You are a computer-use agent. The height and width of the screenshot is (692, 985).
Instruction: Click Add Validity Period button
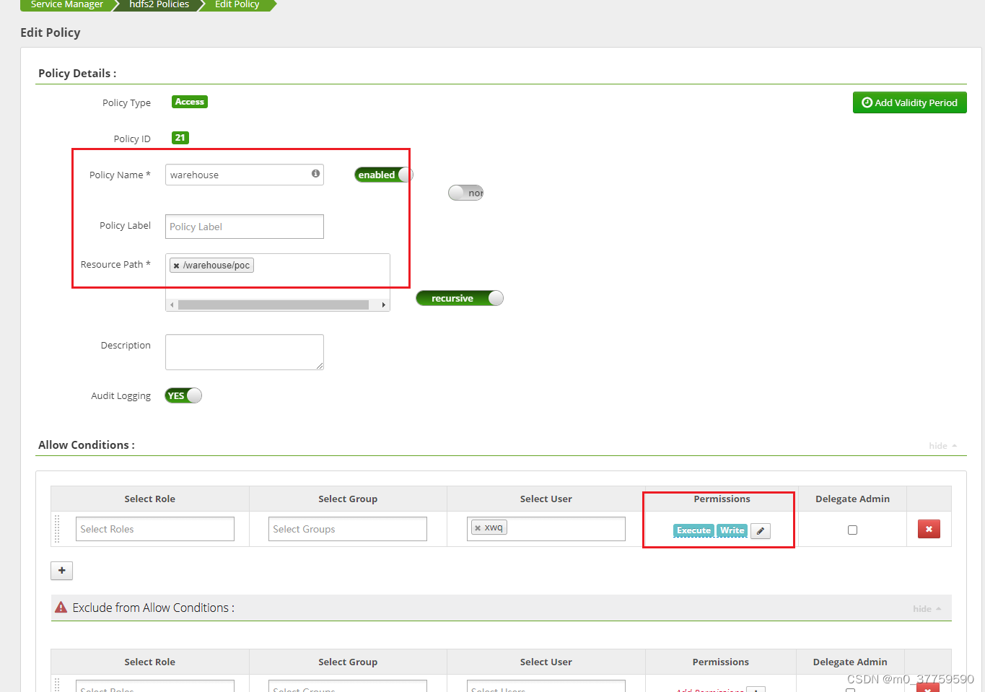pyautogui.click(x=910, y=102)
